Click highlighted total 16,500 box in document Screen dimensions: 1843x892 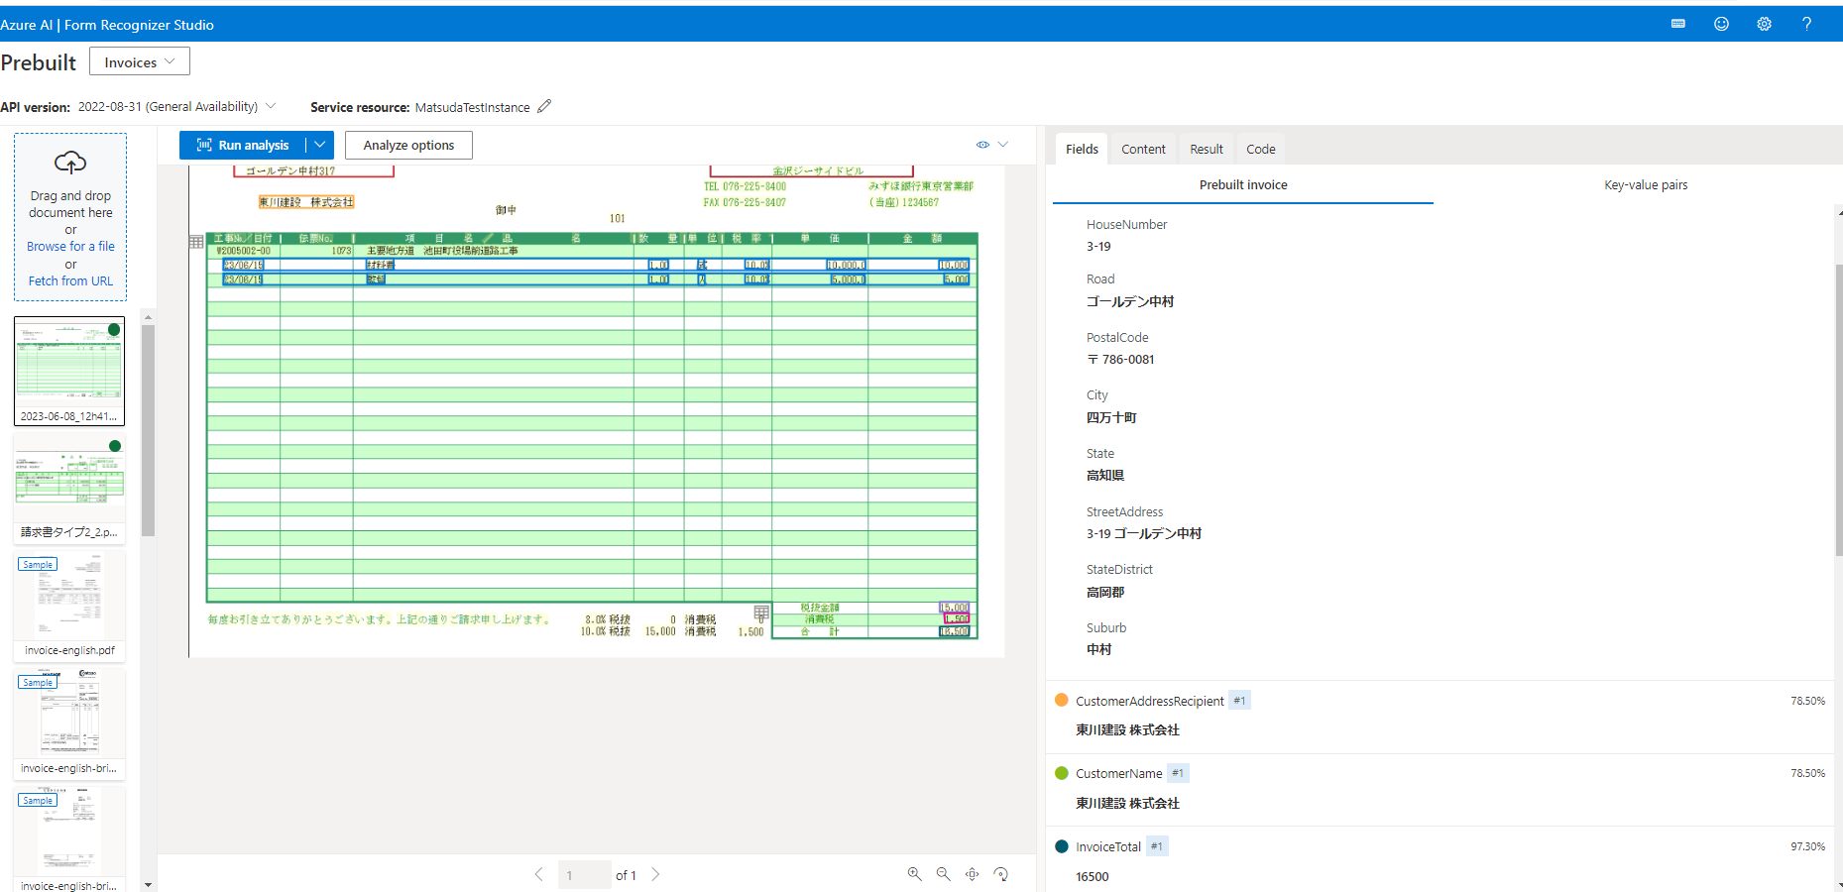point(955,631)
